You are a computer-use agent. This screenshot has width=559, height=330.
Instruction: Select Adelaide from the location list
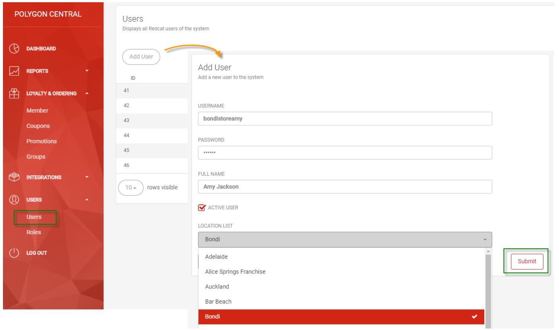point(341,257)
